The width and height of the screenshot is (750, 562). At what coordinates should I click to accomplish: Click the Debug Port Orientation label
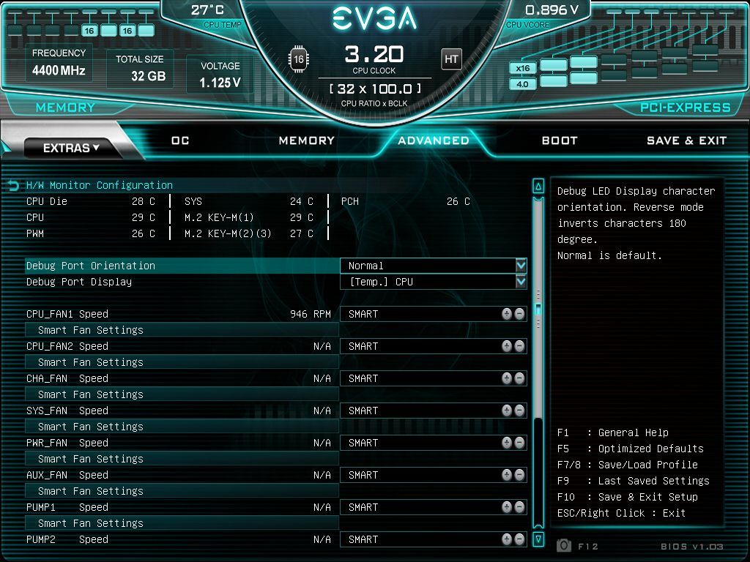pyautogui.click(x=90, y=266)
